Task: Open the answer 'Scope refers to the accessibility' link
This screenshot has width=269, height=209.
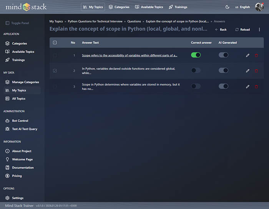Action: (x=130, y=55)
